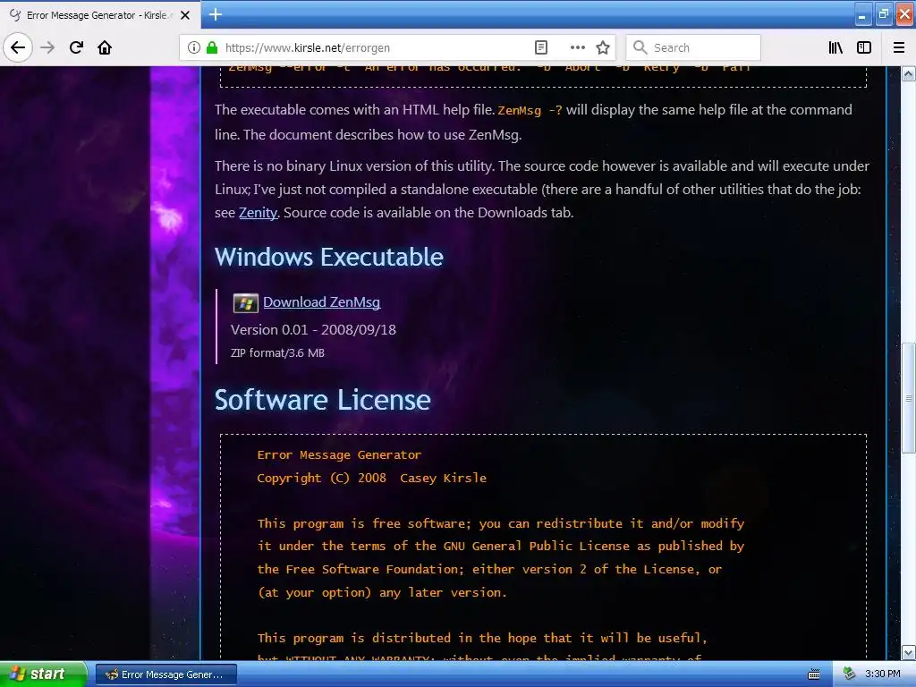Viewport: 916px width, 687px height.
Task: Click the keyboard icon in system tray
Action: (813, 674)
